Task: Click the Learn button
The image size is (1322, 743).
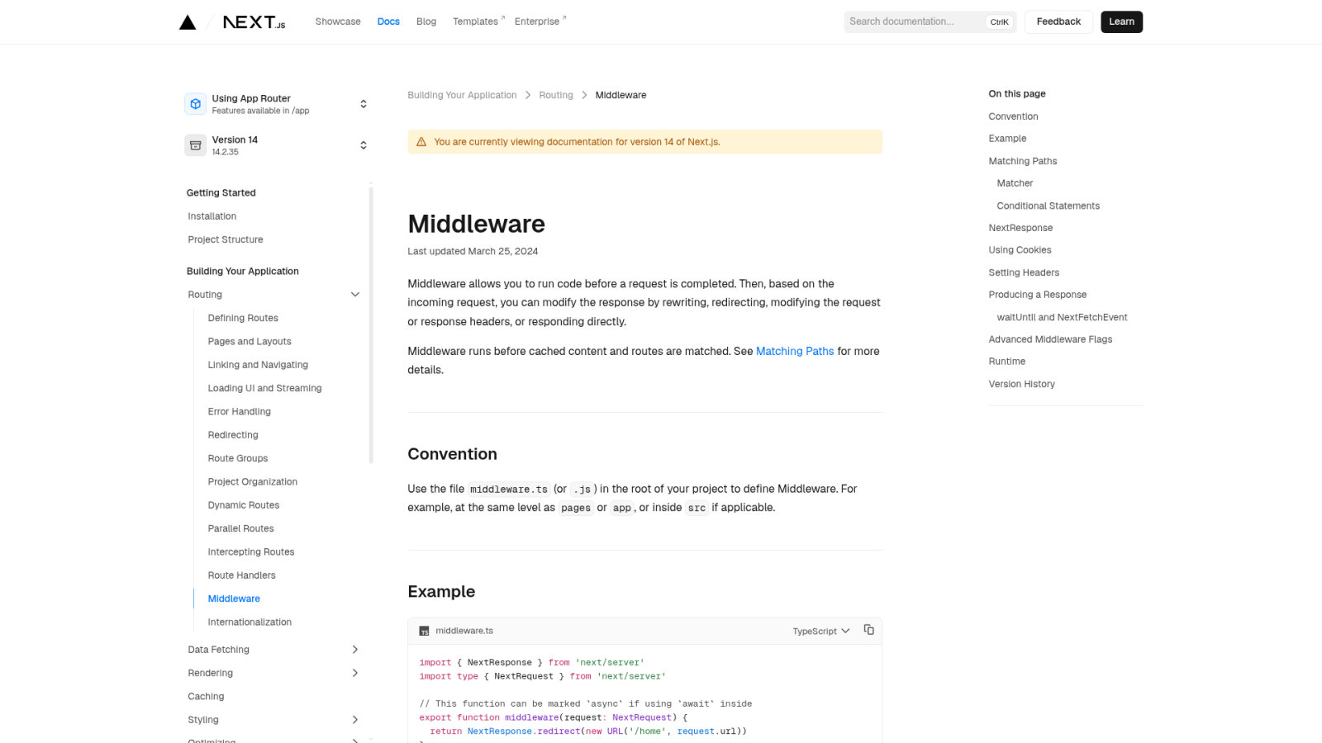Action: click(x=1121, y=21)
